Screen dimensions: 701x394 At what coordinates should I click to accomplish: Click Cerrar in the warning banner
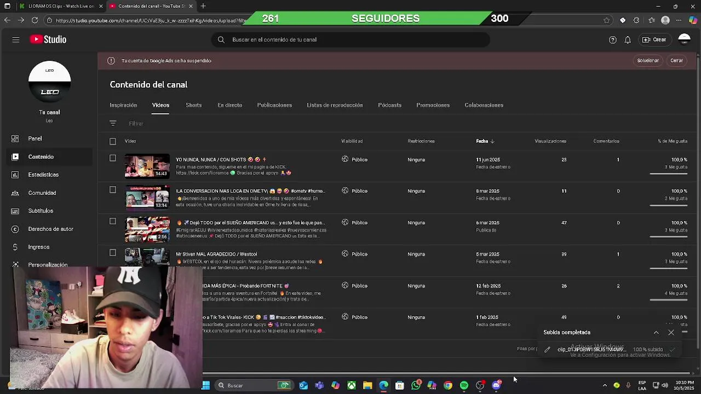(677, 61)
